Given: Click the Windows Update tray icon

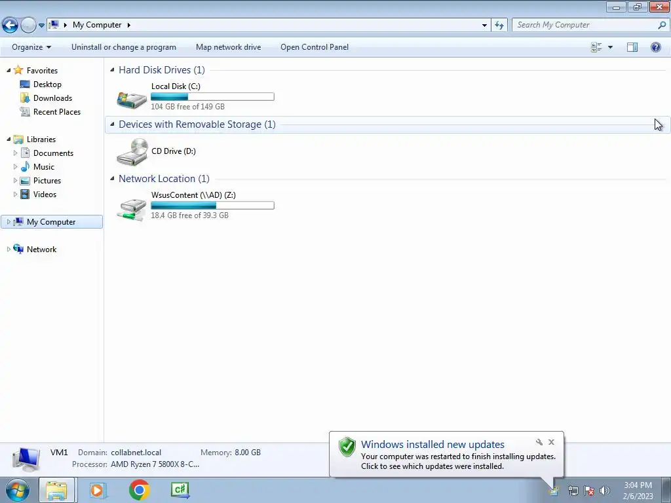Looking at the screenshot, I should point(554,491).
